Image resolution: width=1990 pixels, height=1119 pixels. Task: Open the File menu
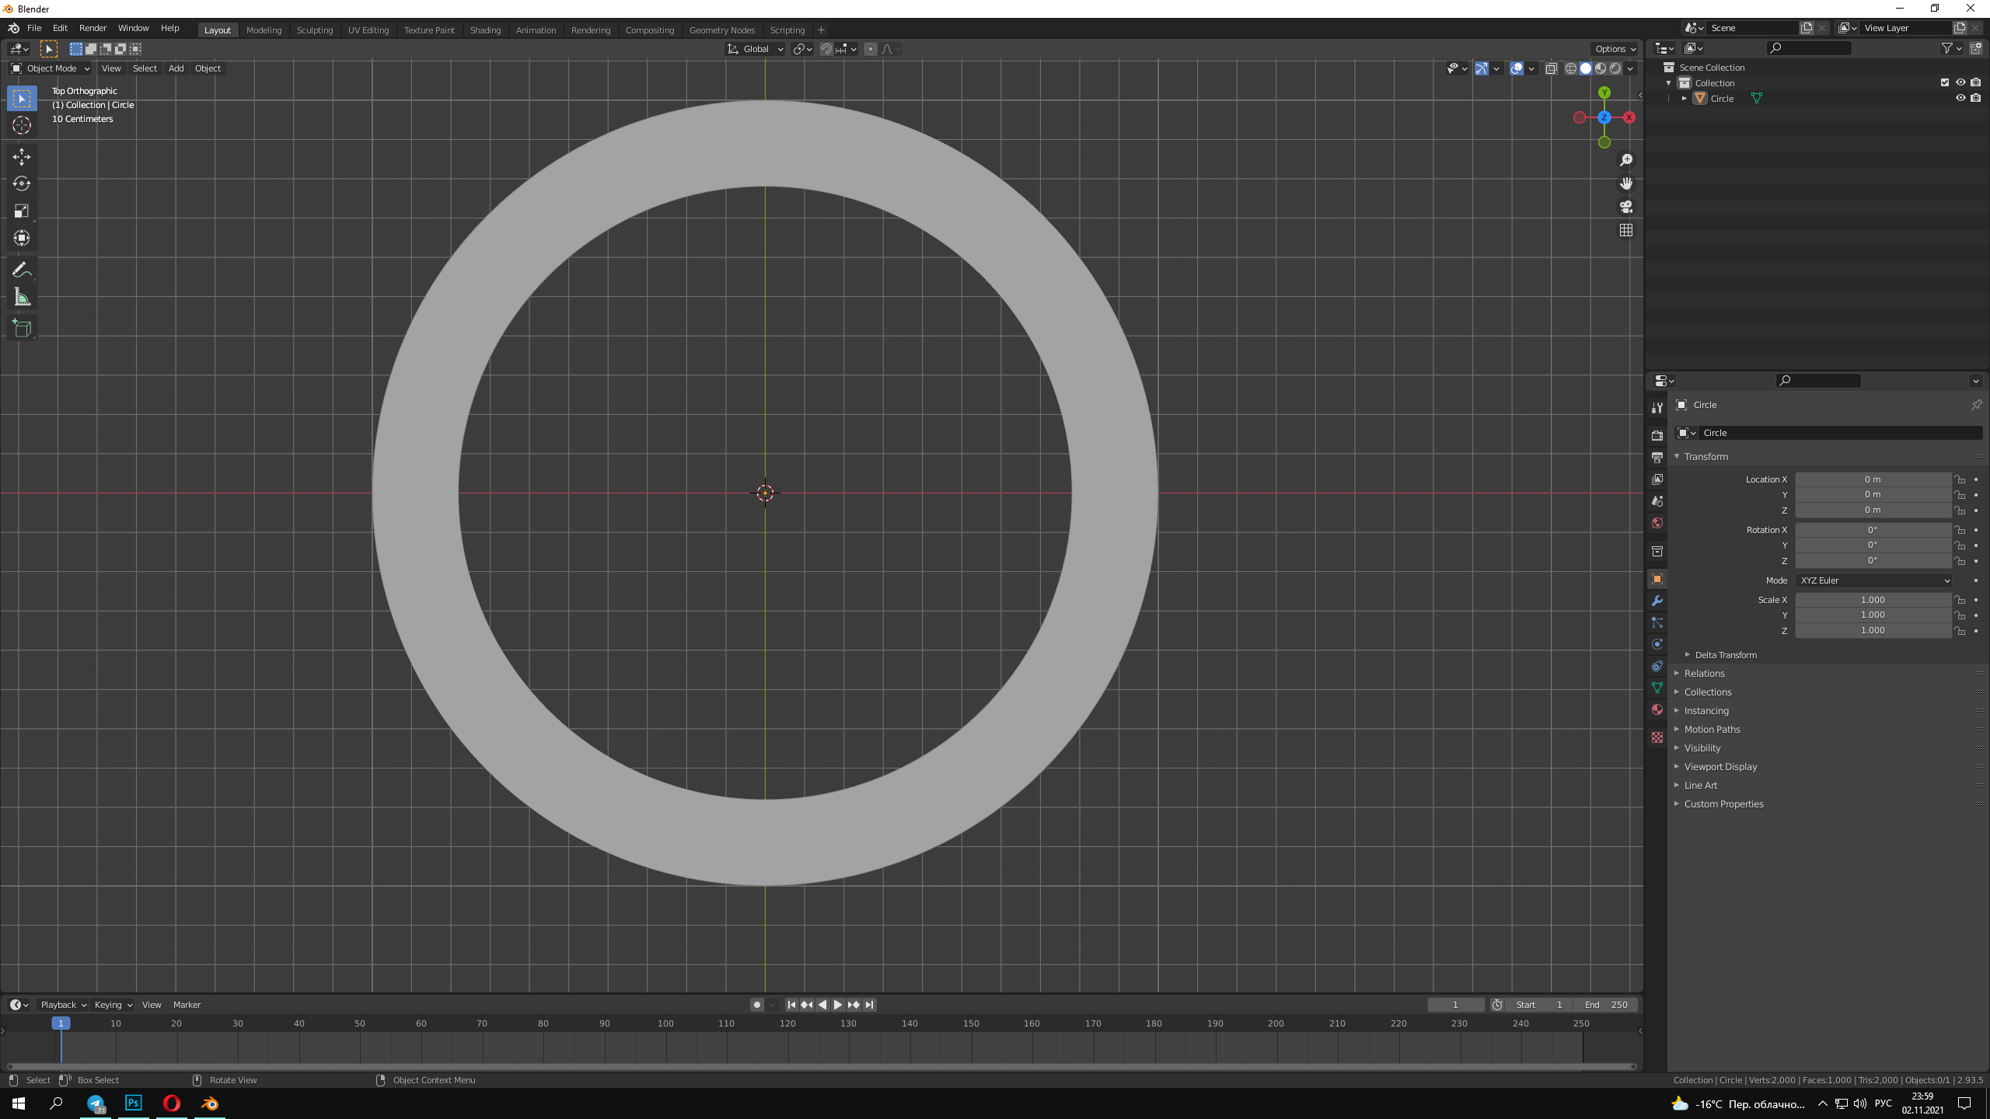34,28
